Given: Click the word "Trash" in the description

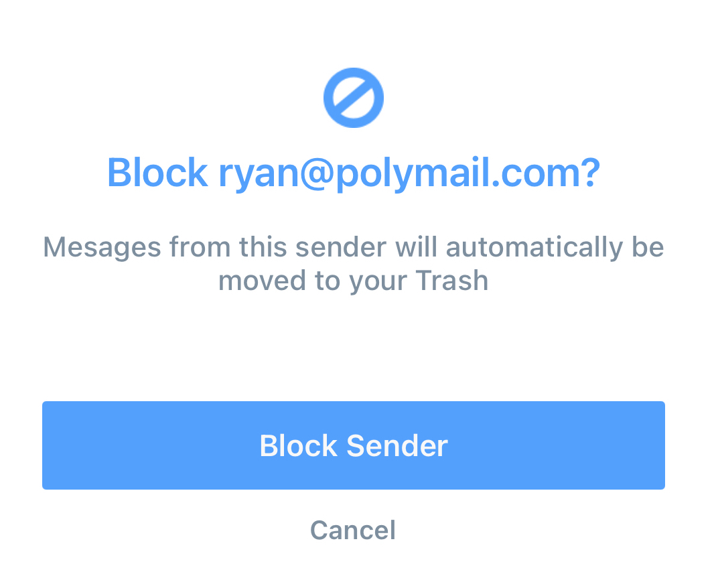Looking at the screenshot, I should coord(451,281).
